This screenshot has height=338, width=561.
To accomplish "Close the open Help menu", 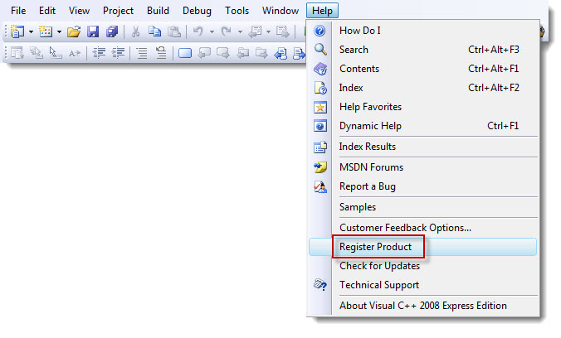I will tap(322, 11).
